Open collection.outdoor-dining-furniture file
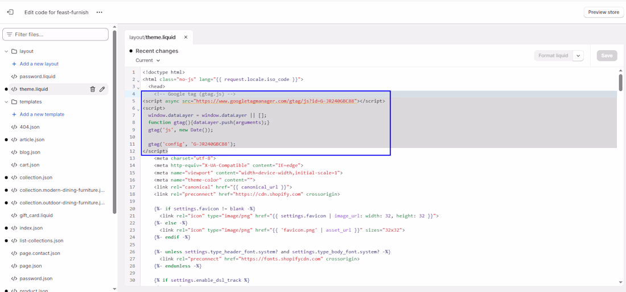626x292 pixels. pos(62,203)
